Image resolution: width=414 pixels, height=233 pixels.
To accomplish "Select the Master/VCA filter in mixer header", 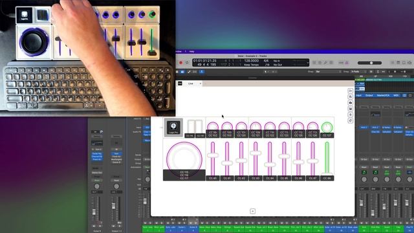I will [x=383, y=95].
